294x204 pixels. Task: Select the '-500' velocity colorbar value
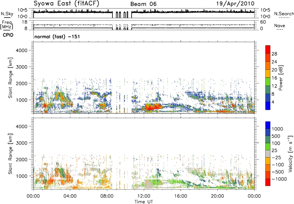(x=278, y=172)
